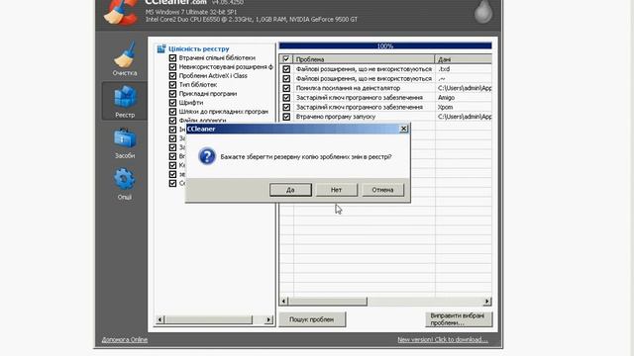The width and height of the screenshot is (634, 356).
Task: Click left arrow of registry list scrollbar
Action: tap(159, 319)
